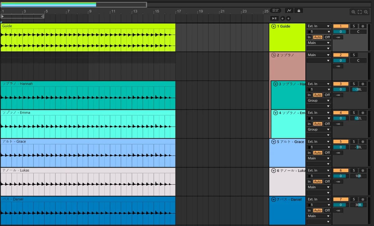Fit arrangement to view with the brackets icon
The image size is (374, 226).
pyautogui.click(x=360, y=12)
